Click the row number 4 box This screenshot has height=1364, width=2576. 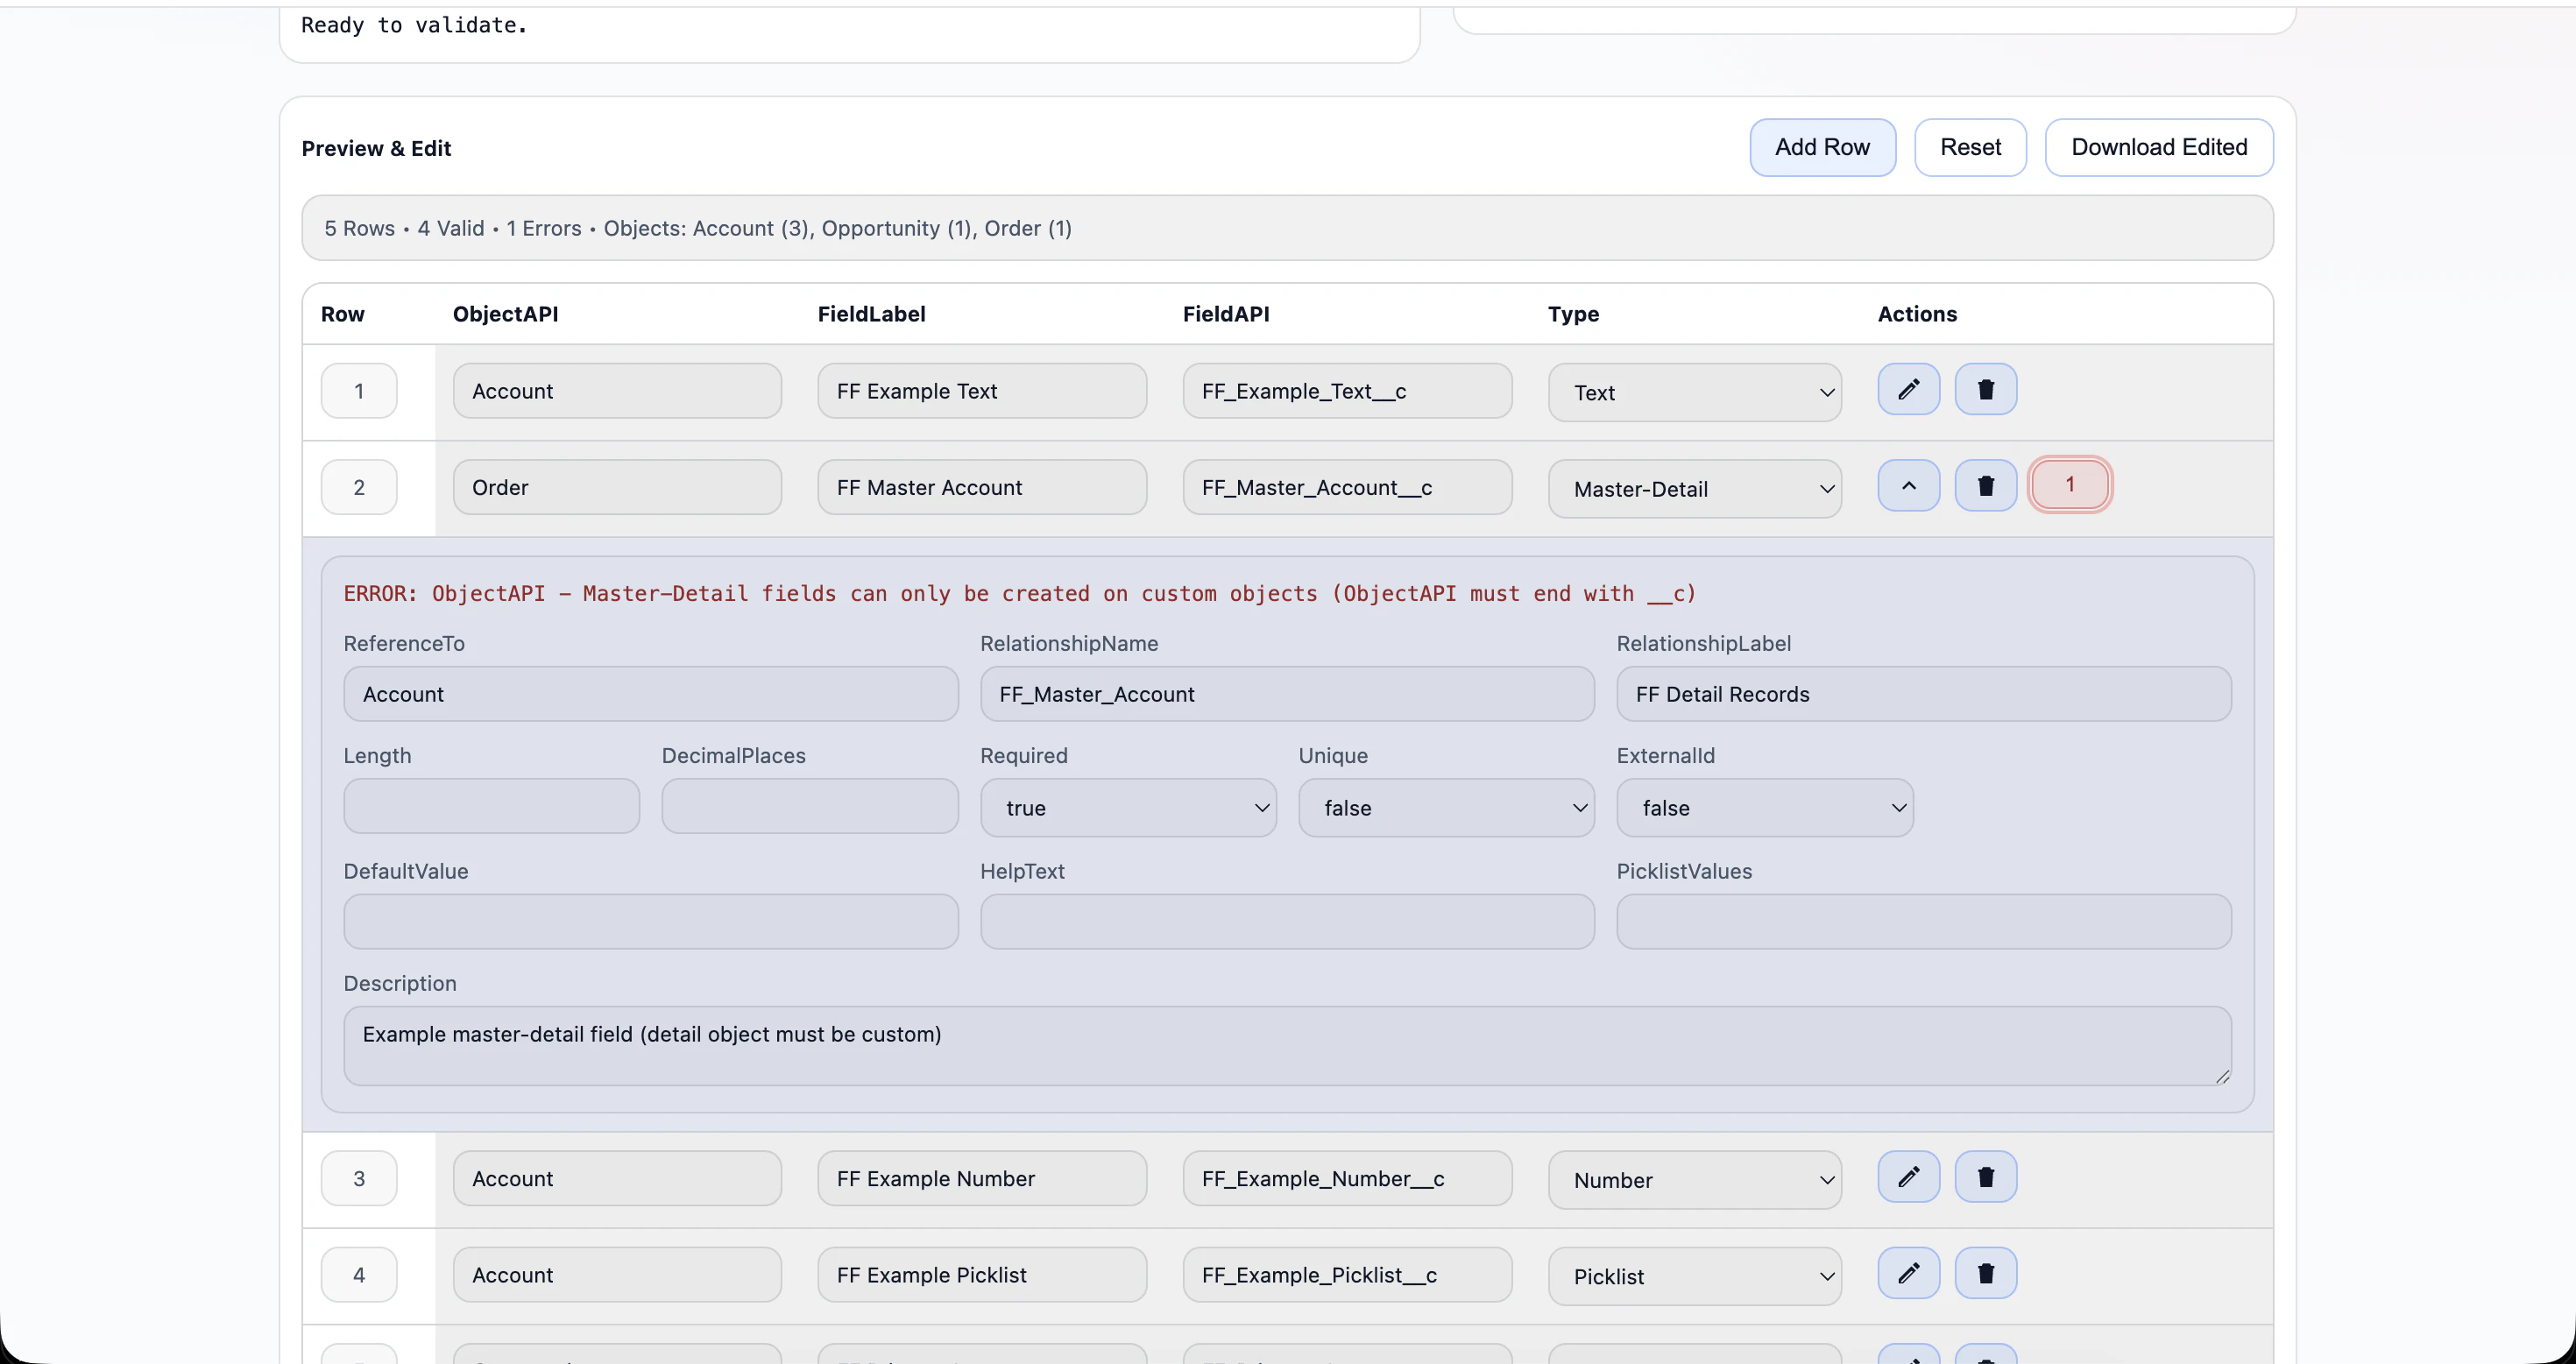(x=359, y=1274)
